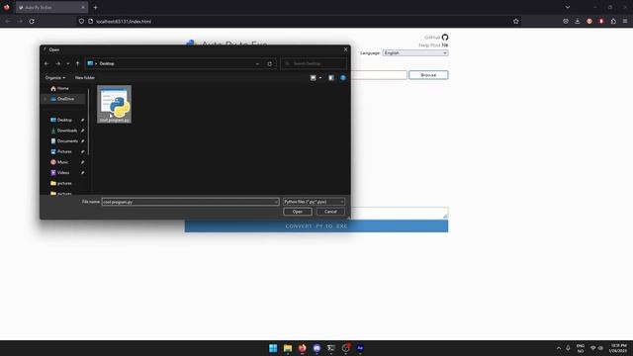Open File Explorer from the taskbar
The height and width of the screenshot is (356, 633).
click(x=288, y=348)
